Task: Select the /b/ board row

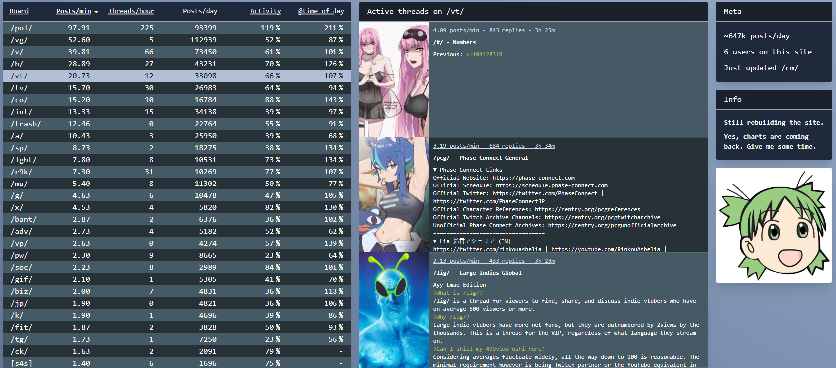Action: (177, 64)
